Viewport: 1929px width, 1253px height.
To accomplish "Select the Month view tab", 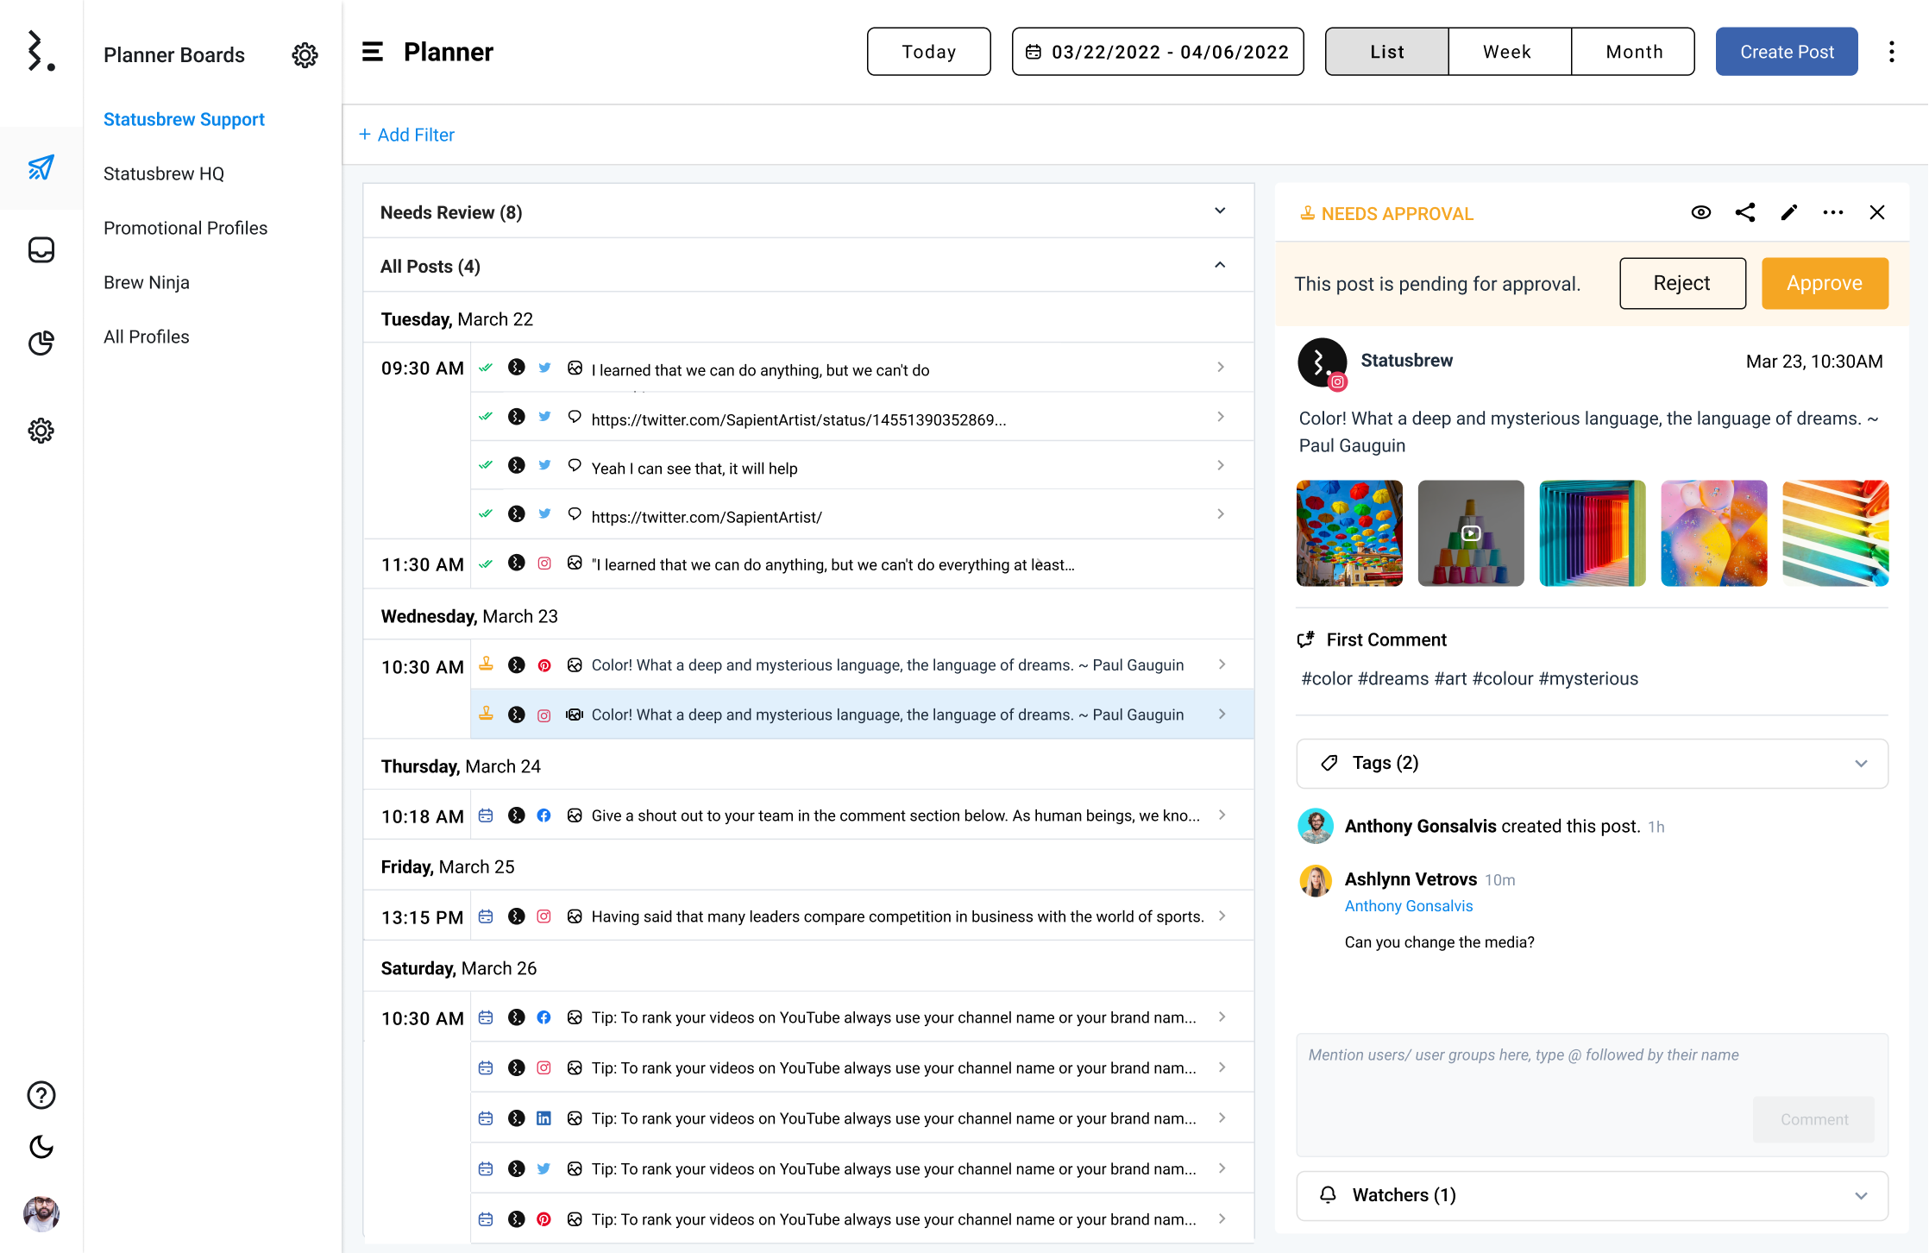I will (1633, 52).
